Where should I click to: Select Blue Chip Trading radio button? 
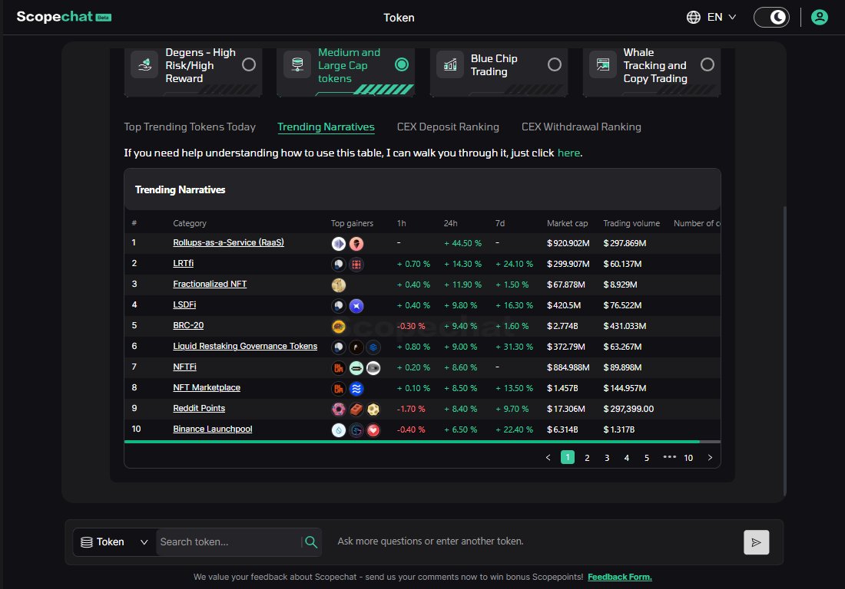tap(554, 64)
